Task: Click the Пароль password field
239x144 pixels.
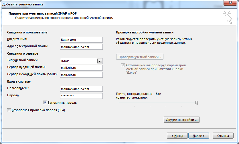Action: coord(81,96)
